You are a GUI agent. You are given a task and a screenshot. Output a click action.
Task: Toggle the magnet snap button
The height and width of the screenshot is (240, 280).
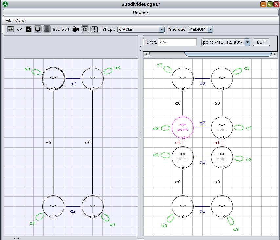[37, 29]
